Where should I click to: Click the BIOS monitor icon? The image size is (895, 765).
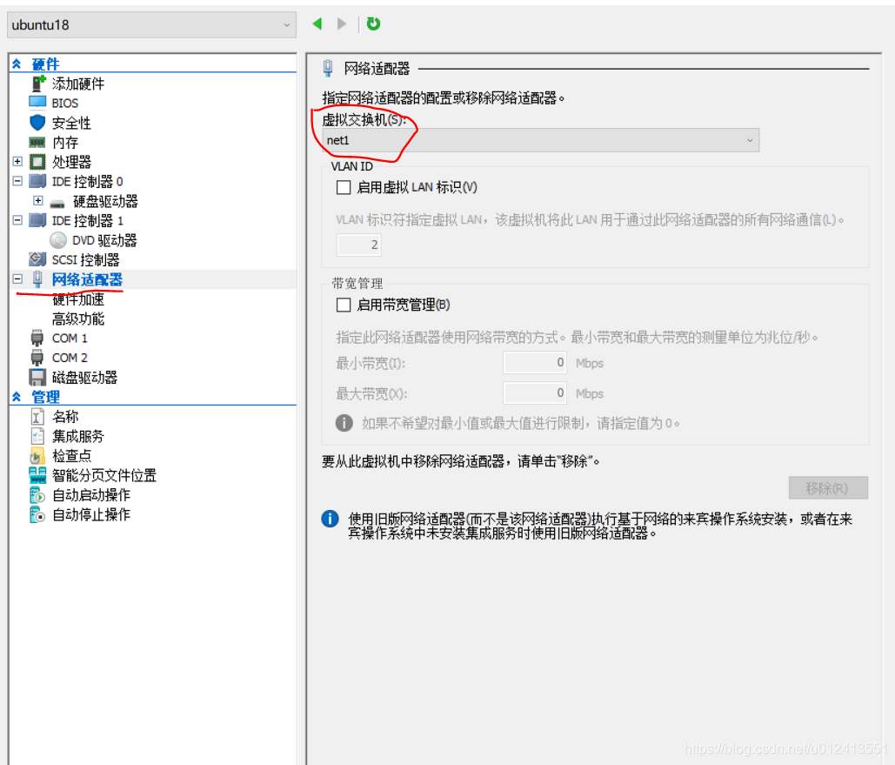point(37,103)
